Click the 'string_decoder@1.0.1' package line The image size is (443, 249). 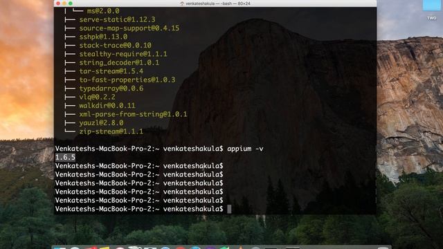[x=119, y=63]
